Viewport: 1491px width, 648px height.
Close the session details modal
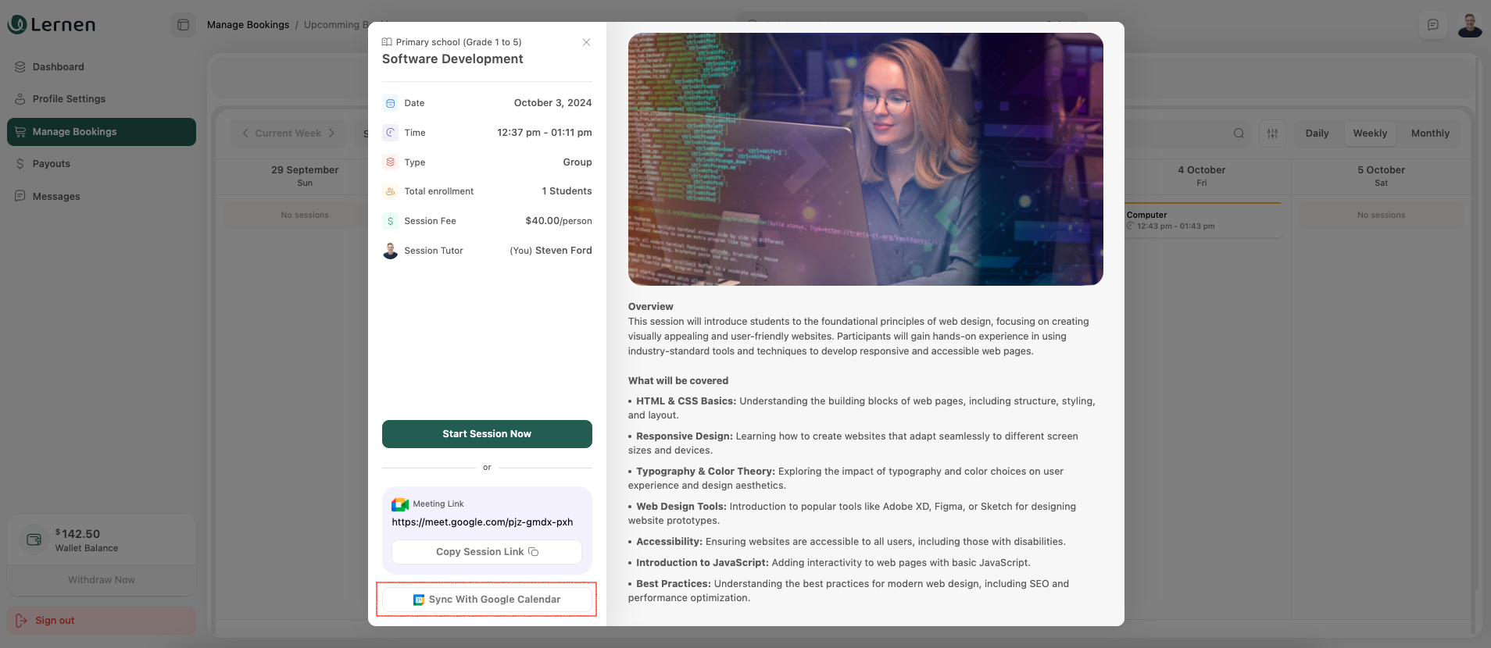586,42
